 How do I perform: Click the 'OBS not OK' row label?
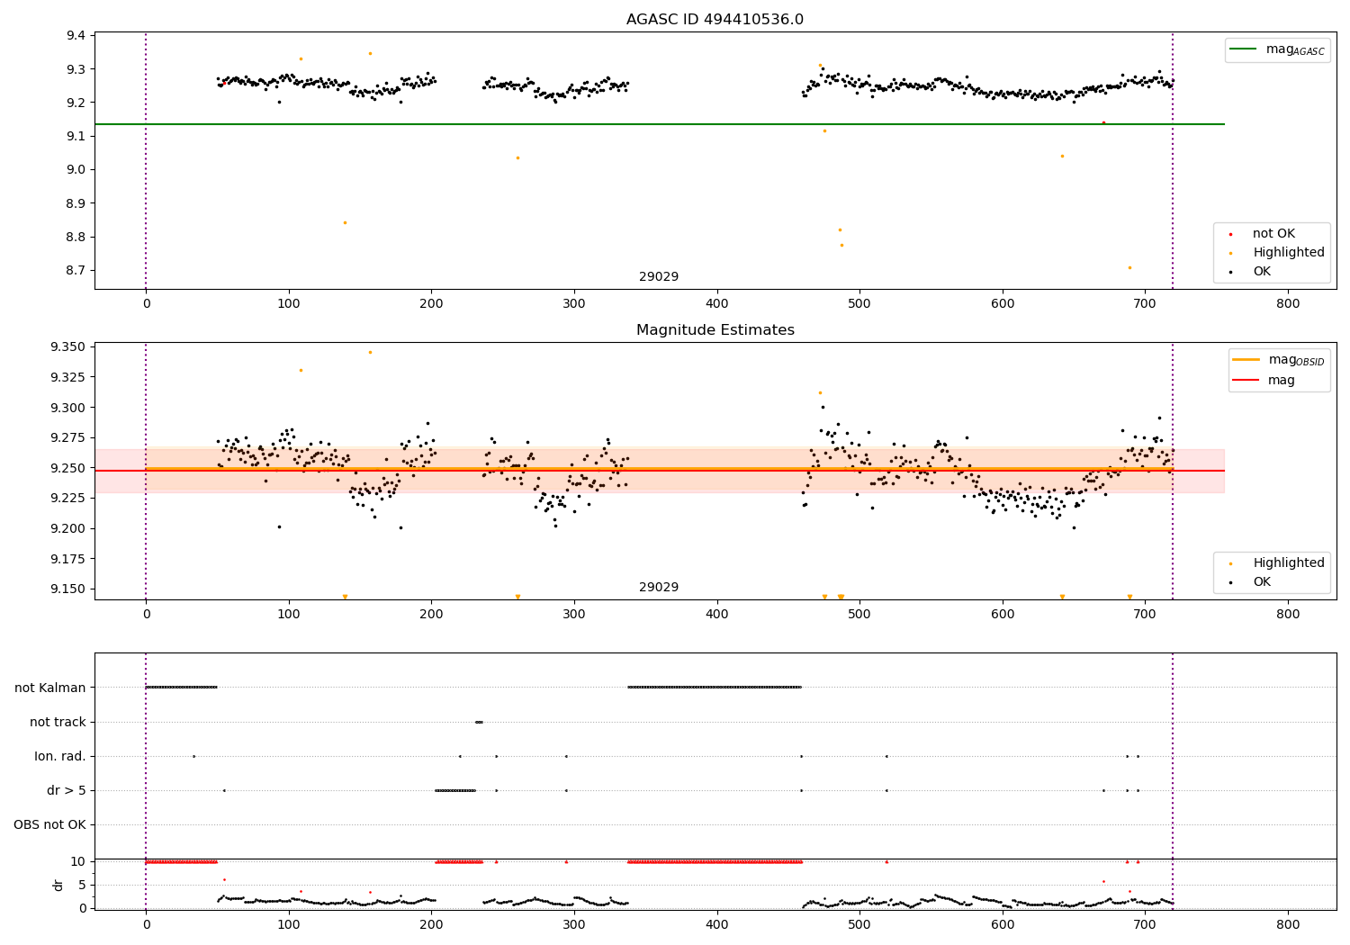(50, 824)
